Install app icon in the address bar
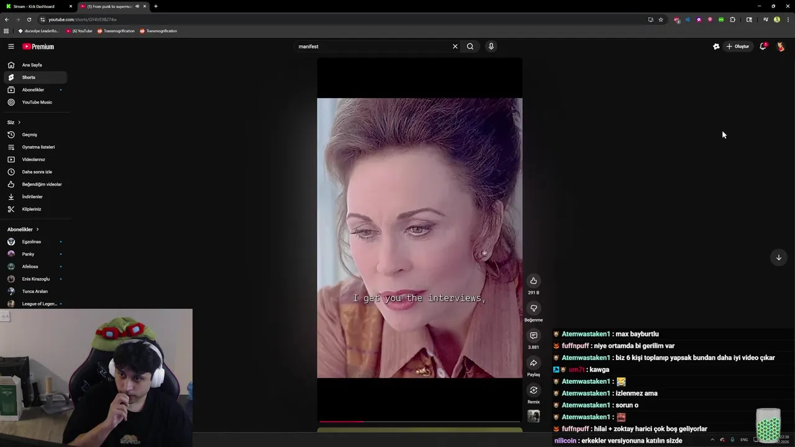 650,19
